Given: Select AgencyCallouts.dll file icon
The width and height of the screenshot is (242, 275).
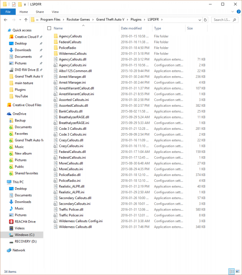Looking at the screenshot, I should click(55, 59).
